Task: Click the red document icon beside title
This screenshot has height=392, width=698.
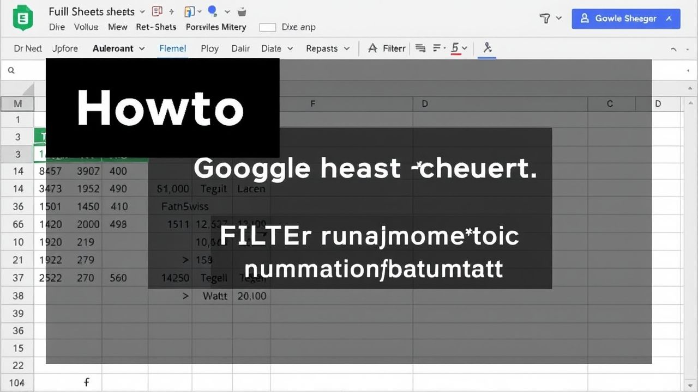Action: point(157,11)
